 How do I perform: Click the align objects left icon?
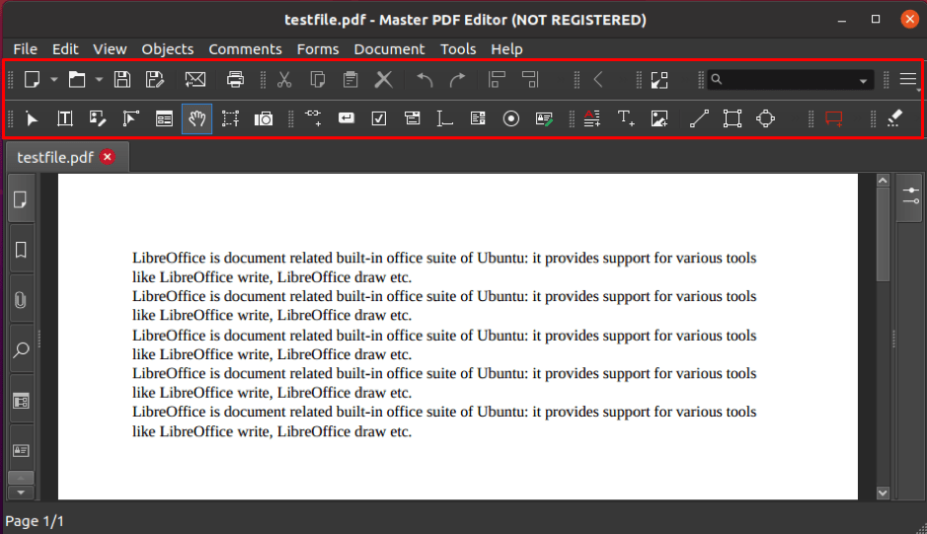497,79
